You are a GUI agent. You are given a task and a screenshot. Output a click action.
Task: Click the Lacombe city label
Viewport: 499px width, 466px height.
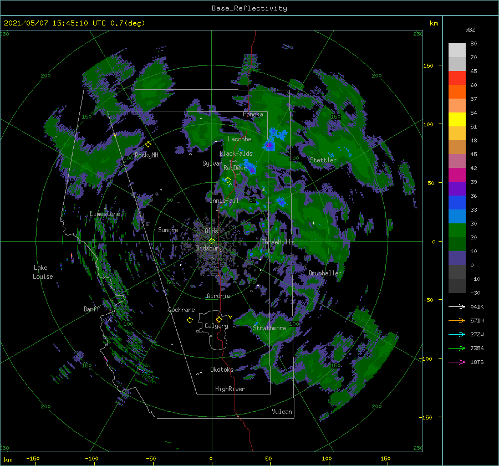click(240, 139)
